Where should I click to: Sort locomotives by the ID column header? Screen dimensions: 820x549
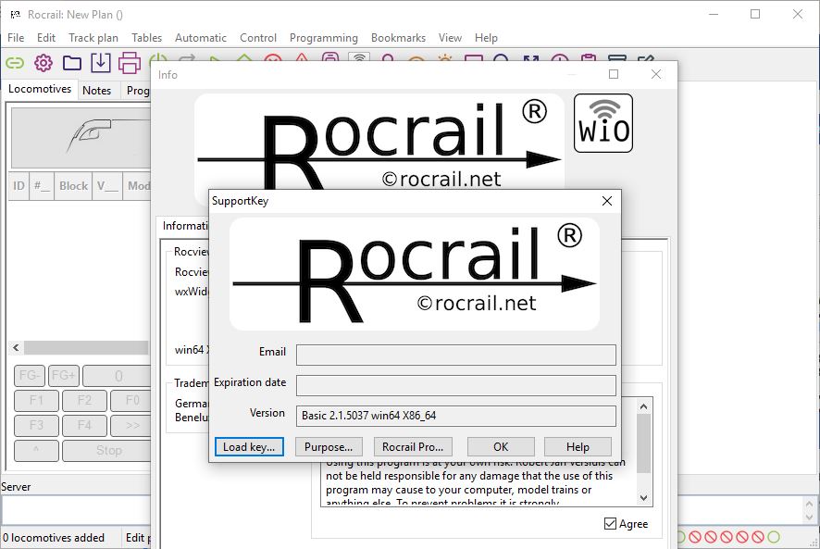19,186
